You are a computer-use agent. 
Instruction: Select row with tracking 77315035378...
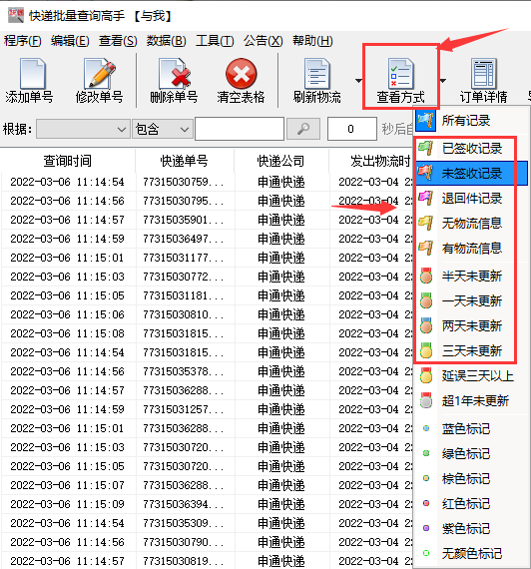click(207, 371)
